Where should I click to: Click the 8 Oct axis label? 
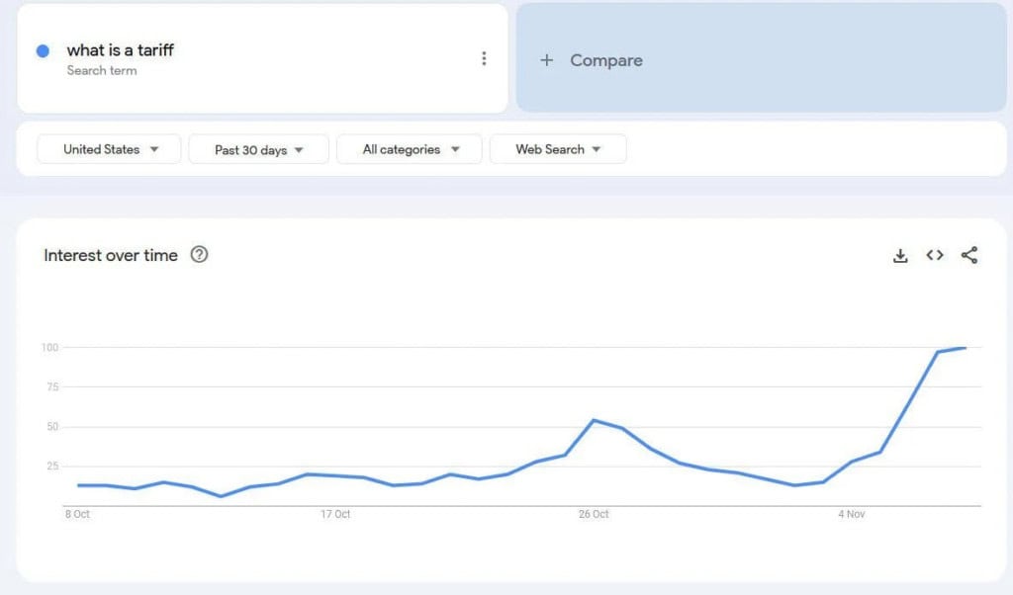point(77,514)
